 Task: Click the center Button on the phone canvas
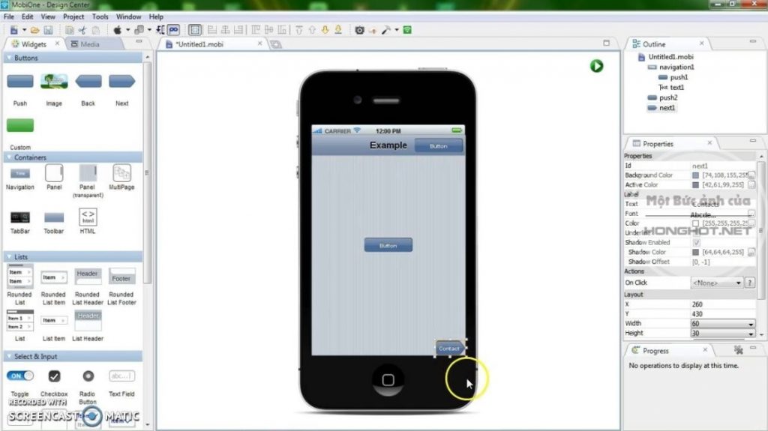click(388, 245)
